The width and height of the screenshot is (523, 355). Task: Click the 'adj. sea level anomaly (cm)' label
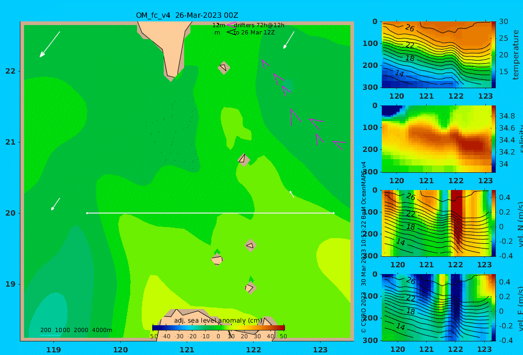pos(218,321)
